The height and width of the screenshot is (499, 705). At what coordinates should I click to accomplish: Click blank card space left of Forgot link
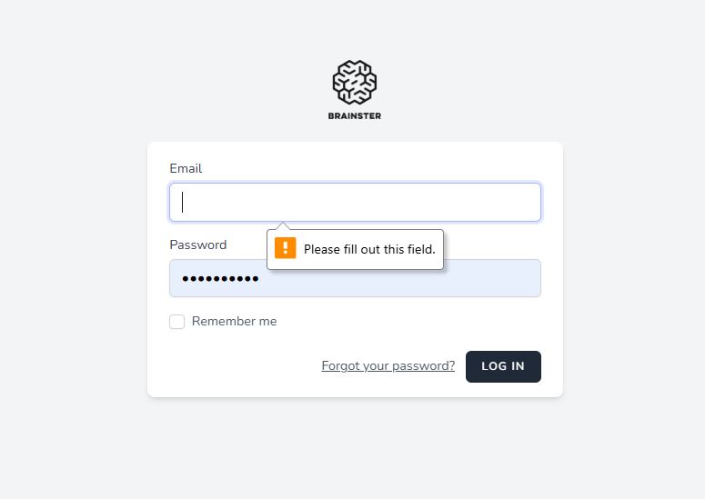click(237, 367)
